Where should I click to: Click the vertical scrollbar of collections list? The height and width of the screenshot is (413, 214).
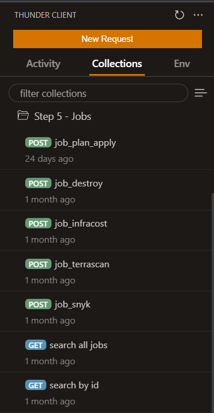213,303
